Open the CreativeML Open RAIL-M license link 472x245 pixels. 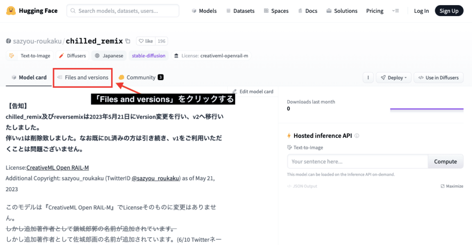(x=58, y=167)
